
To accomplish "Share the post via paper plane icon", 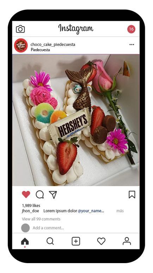I will tap(53, 195).
